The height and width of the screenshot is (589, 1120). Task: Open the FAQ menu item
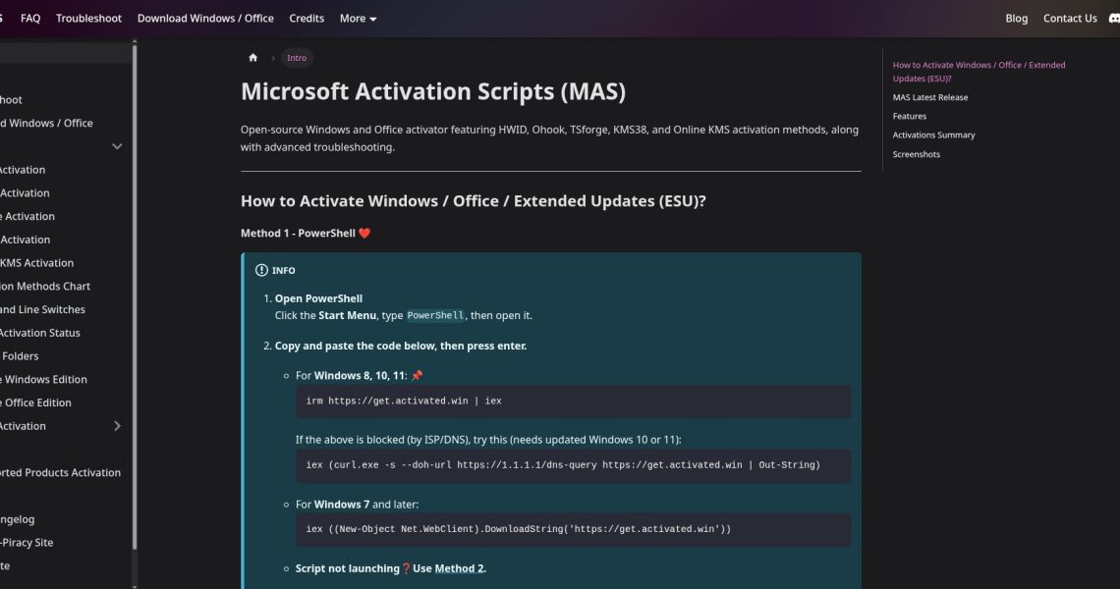pyautogui.click(x=30, y=19)
